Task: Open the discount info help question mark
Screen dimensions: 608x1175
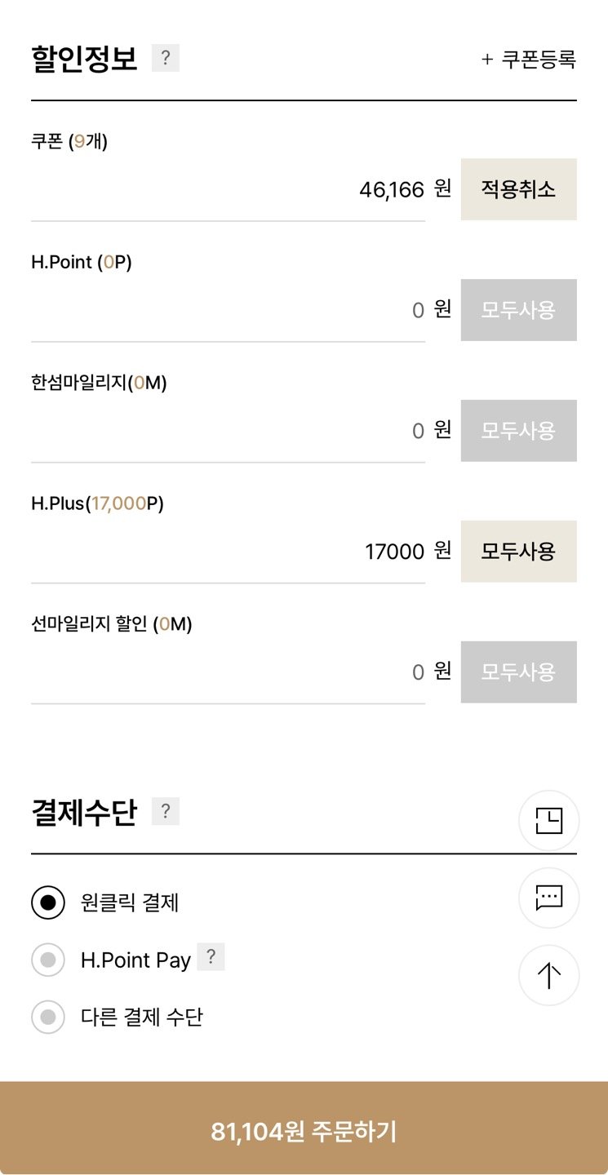Action: [166, 59]
